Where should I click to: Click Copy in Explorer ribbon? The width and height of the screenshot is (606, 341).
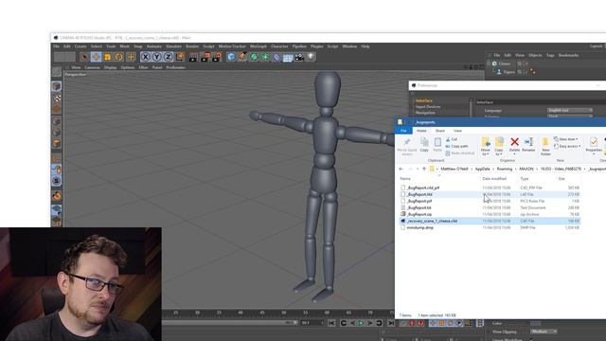[424, 145]
